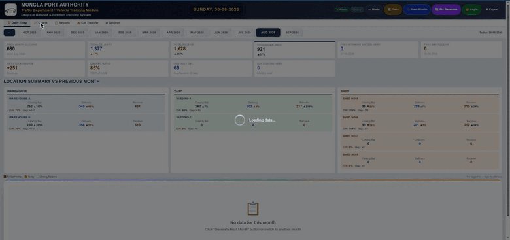The width and height of the screenshot is (510, 240).
Task: Click the WAREHOUSE-B summary row
Action: 86,123
